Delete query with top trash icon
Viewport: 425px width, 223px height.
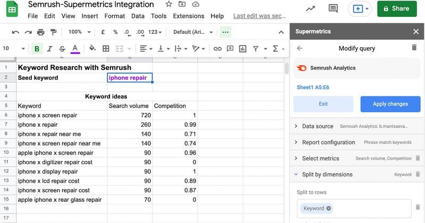click(x=414, y=48)
